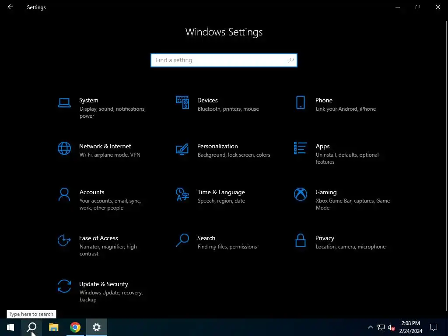
Task: Open the System laptop icon
Action: [x=64, y=103]
